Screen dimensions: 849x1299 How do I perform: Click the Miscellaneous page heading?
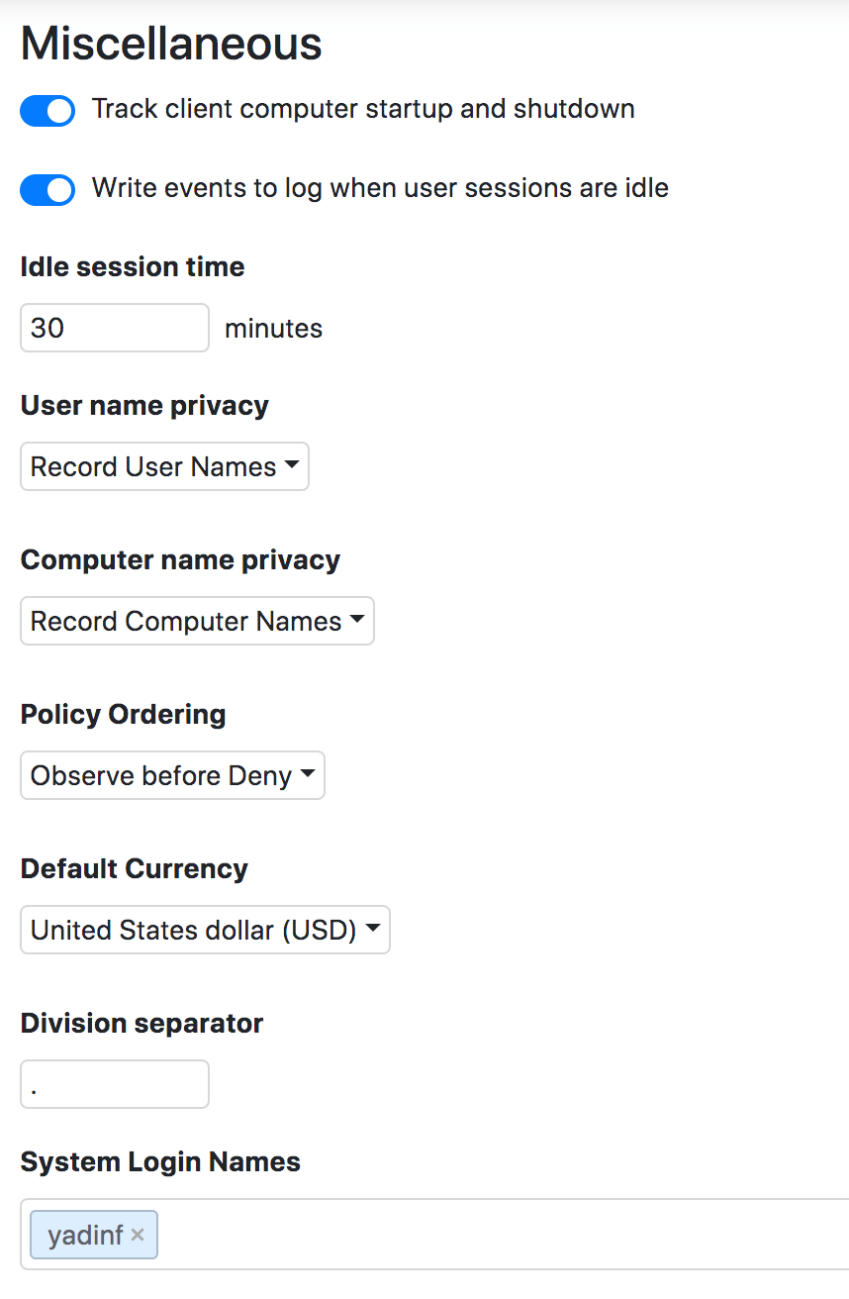click(169, 44)
